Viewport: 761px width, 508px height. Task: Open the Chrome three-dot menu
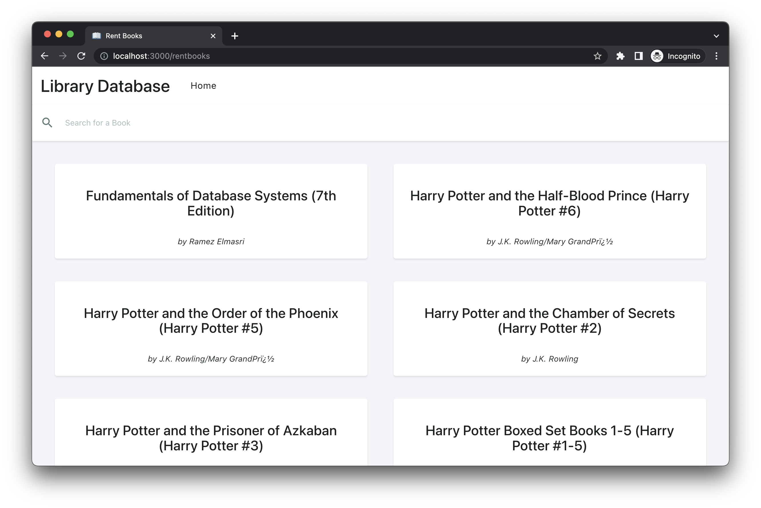point(716,56)
